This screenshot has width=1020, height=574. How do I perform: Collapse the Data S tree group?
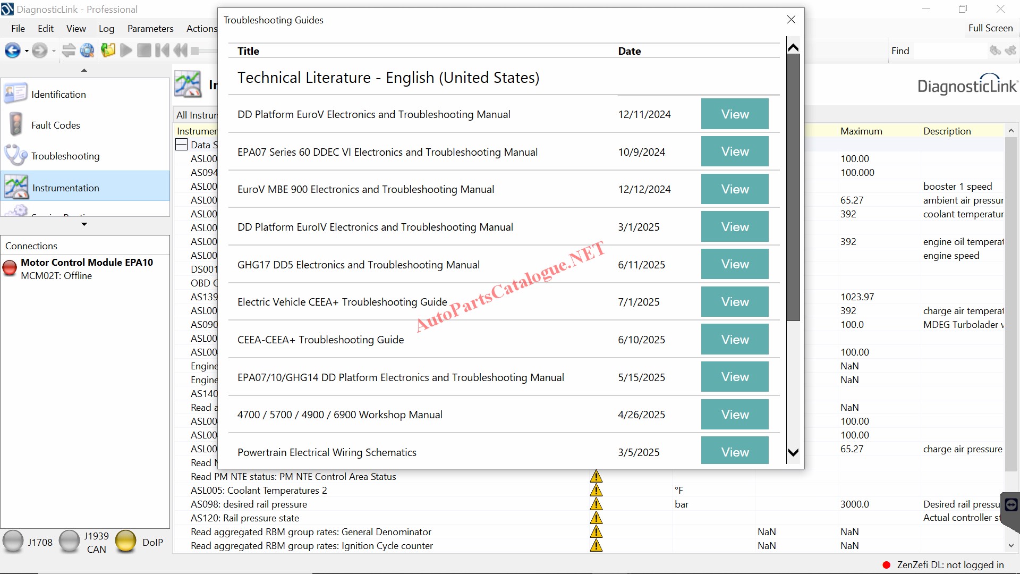click(182, 145)
